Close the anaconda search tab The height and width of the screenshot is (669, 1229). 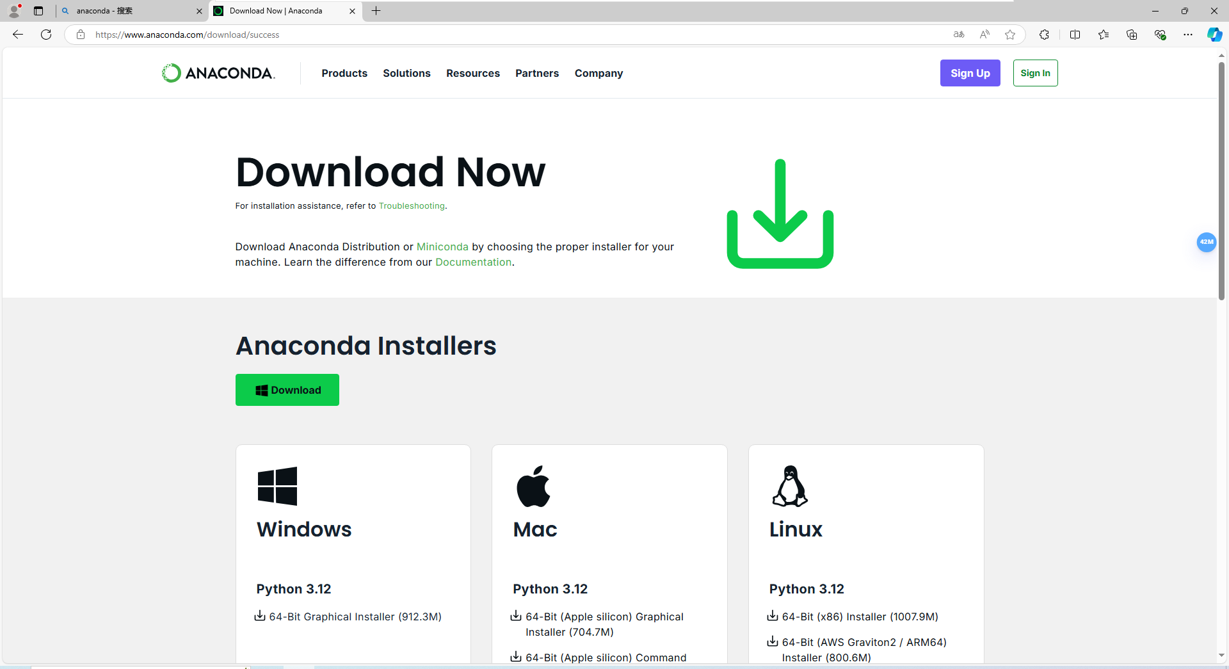tap(199, 11)
